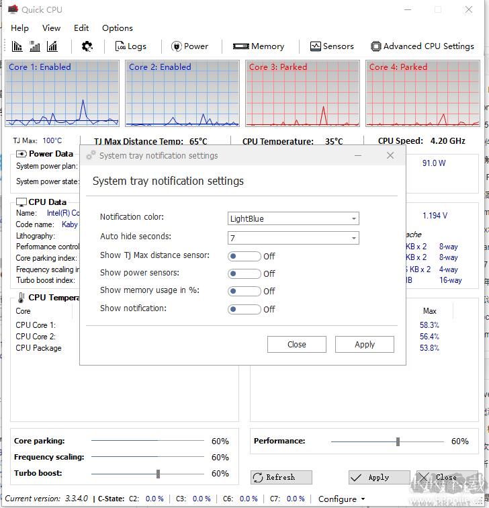
Task: Select the dotted bar graph toolbar icon
Action: point(35,46)
